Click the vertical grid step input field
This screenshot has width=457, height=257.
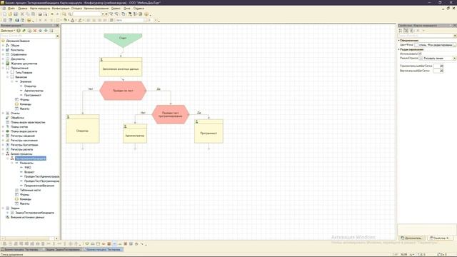coord(438,71)
